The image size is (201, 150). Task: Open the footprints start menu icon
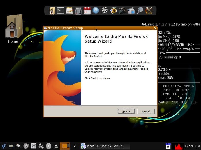[x=4, y=146]
